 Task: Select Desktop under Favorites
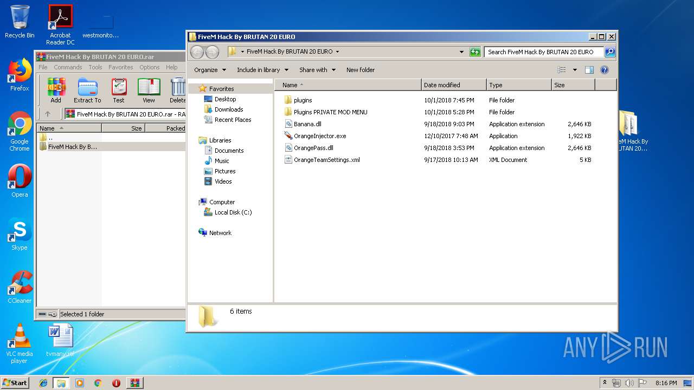(225, 99)
